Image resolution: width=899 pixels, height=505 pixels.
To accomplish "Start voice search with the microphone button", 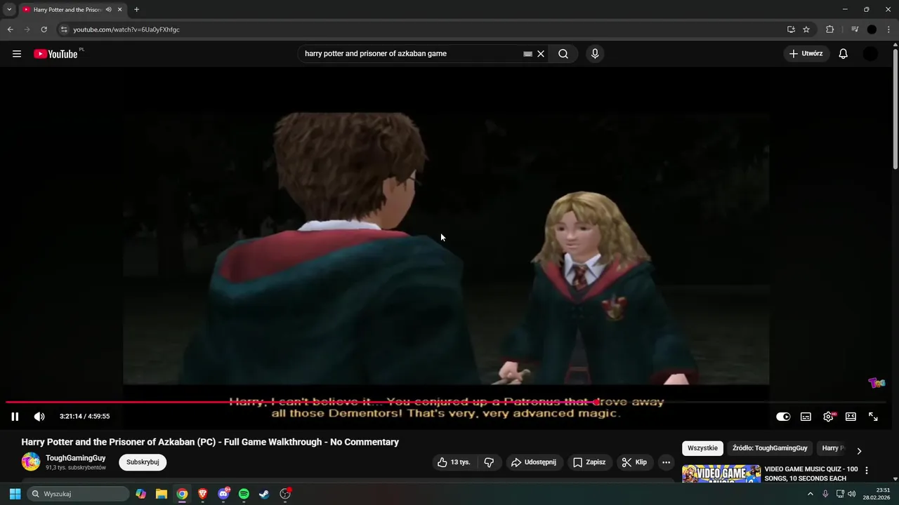I will click(x=595, y=54).
